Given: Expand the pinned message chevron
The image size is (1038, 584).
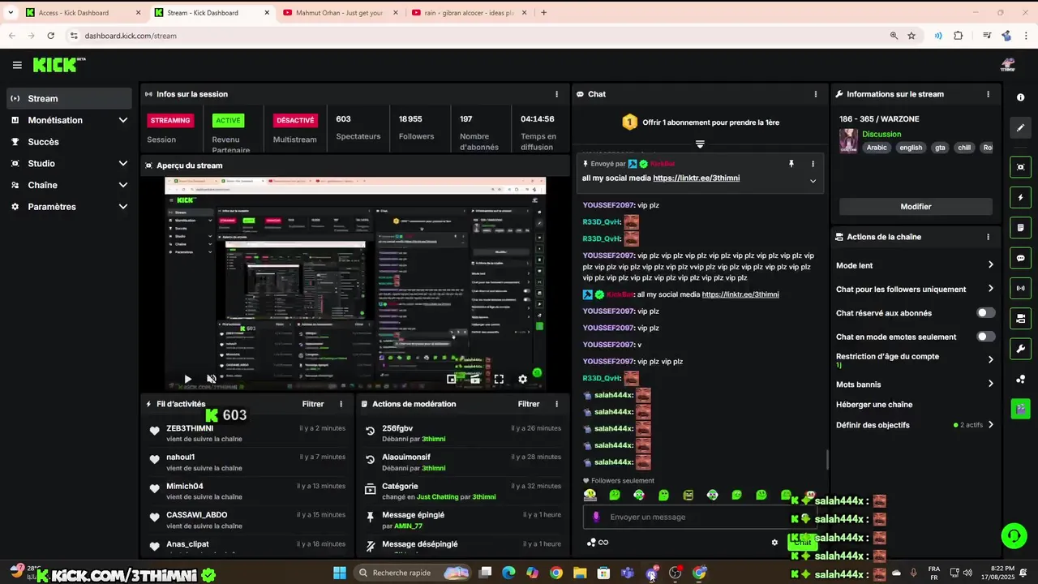Looking at the screenshot, I should [x=813, y=181].
